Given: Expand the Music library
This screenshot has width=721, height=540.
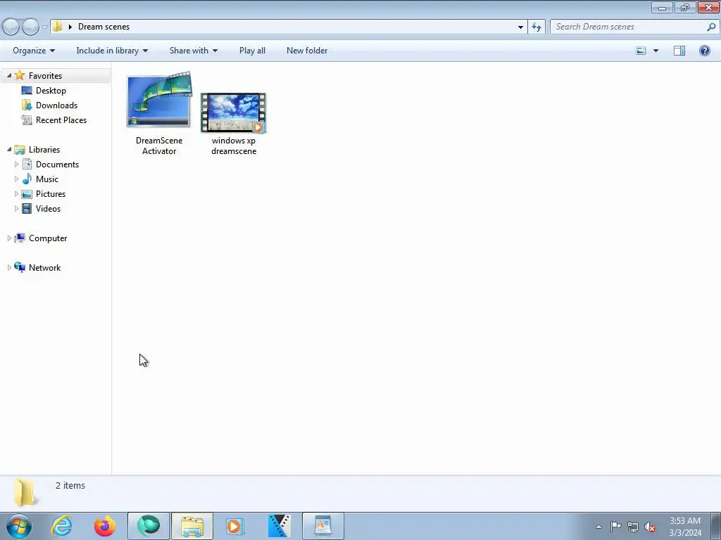Looking at the screenshot, I should [17, 179].
